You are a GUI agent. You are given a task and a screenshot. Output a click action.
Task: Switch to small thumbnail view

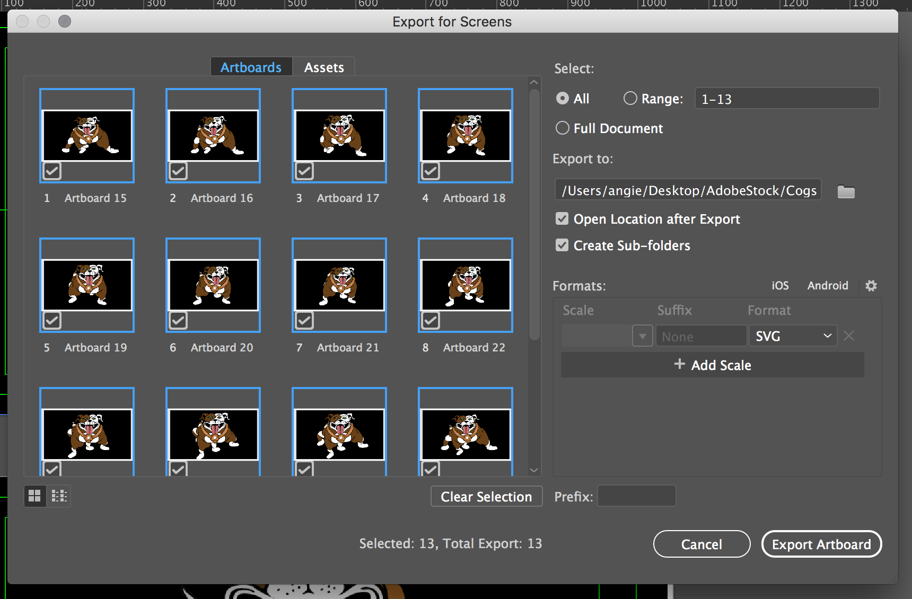click(59, 496)
